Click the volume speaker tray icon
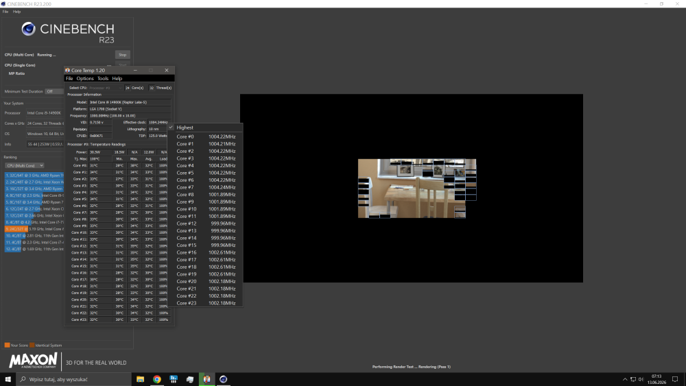This screenshot has height=386, width=686. click(641, 379)
